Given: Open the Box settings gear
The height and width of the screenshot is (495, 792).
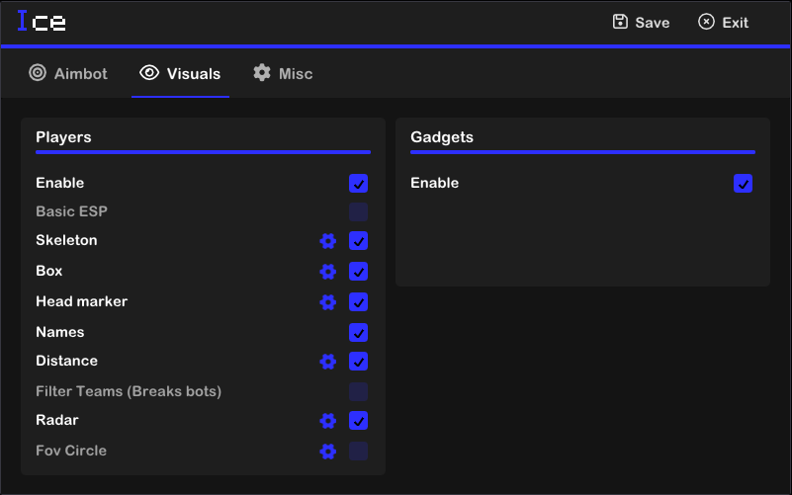Looking at the screenshot, I should [328, 272].
